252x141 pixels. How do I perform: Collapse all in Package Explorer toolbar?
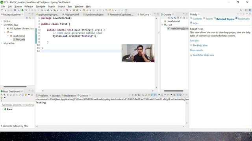pos(27,18)
